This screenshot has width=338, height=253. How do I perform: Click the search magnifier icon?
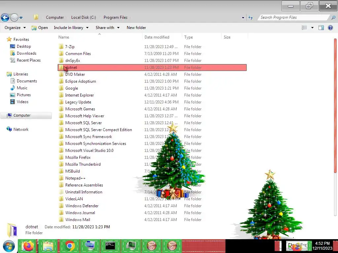pyautogui.click(x=333, y=18)
